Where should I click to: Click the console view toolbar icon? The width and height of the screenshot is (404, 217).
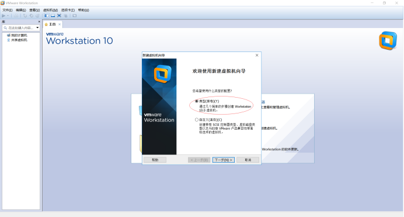click(75, 16)
